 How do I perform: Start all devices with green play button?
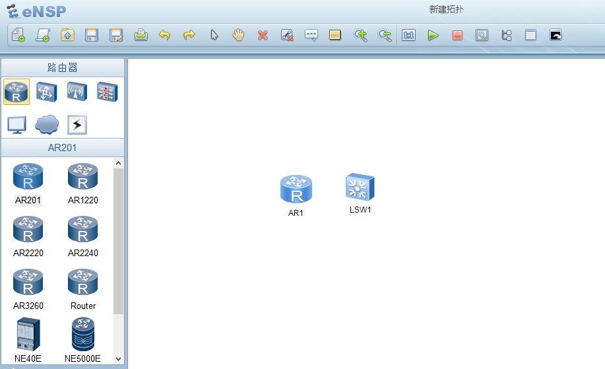(x=433, y=35)
